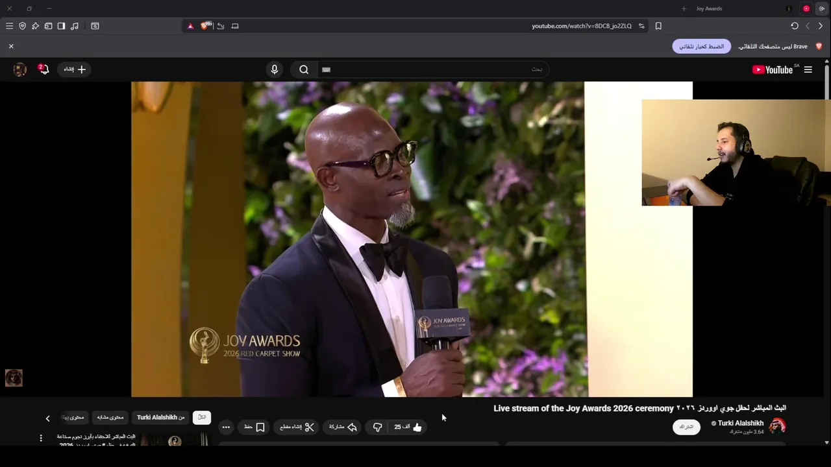Save the video with bookmark button
The height and width of the screenshot is (467, 831).
tap(254, 427)
